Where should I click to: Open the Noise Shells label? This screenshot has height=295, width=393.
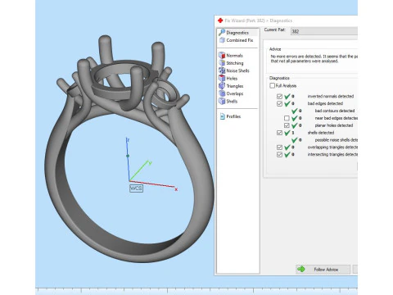pos(237,70)
